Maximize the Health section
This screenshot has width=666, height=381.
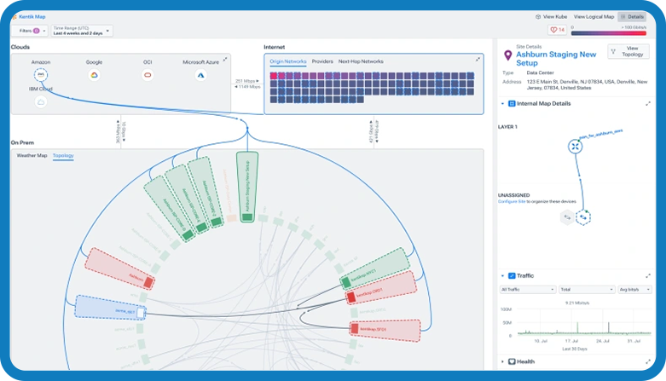648,361
